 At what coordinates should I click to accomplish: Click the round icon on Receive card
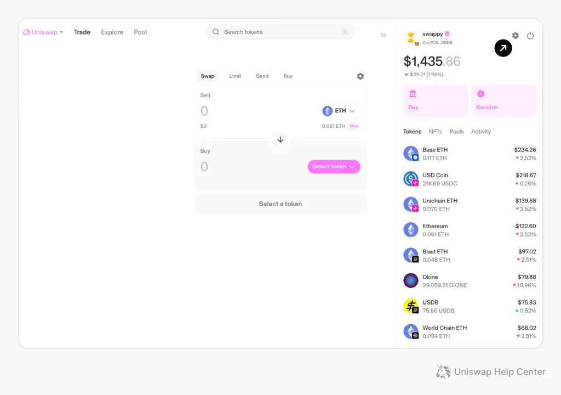coord(480,94)
